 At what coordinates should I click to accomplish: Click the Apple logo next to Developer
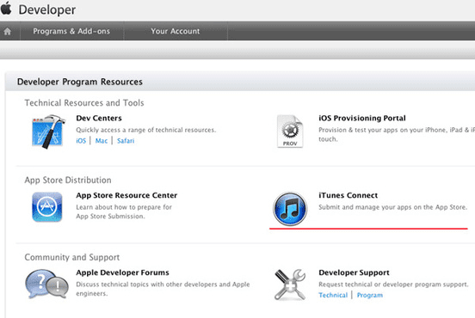6,9
